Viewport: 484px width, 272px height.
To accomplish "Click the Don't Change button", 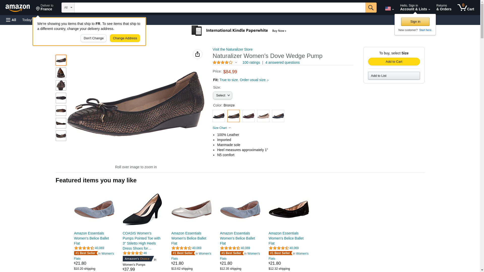I will [x=94, y=38].
